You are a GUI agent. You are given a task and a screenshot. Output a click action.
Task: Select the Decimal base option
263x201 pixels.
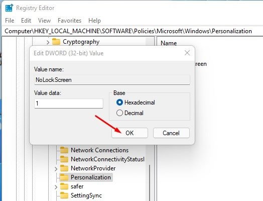pyautogui.click(x=119, y=113)
